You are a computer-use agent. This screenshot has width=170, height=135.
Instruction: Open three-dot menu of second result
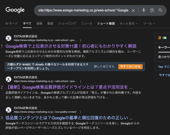81,81
